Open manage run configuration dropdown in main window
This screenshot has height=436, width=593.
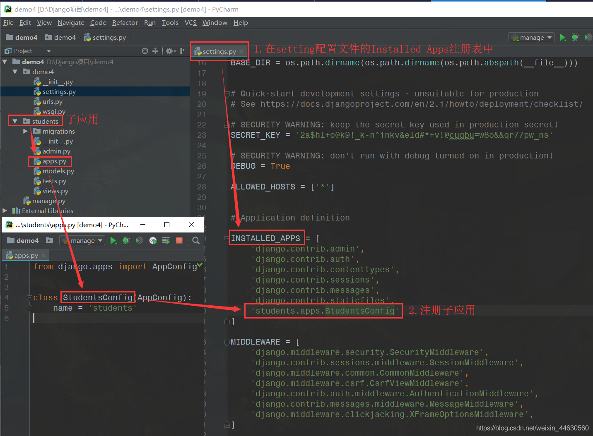point(531,37)
